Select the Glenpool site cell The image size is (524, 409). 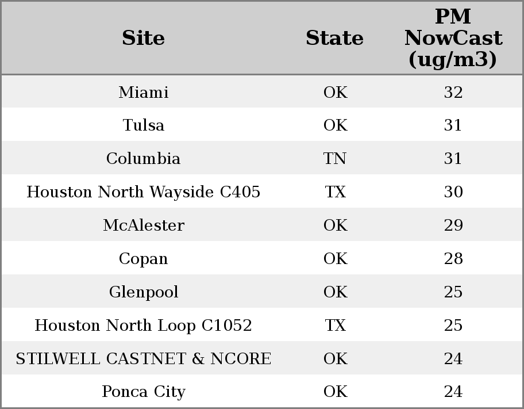144,292
